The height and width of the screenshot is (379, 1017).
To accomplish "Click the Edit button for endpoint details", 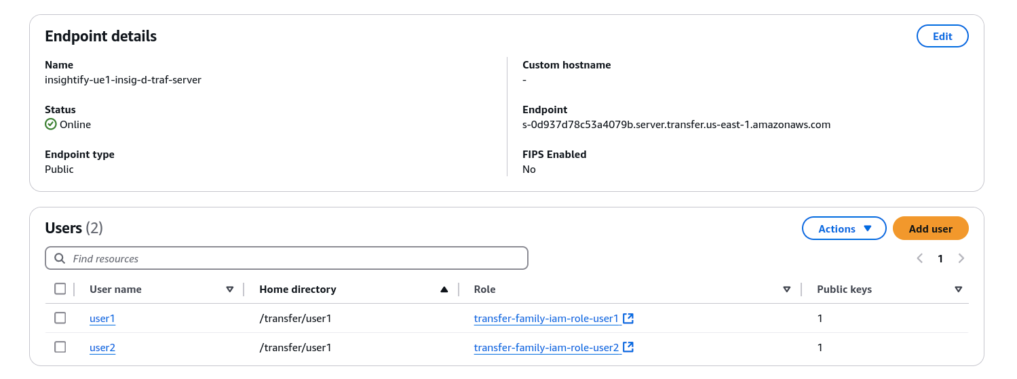I will click(x=942, y=37).
